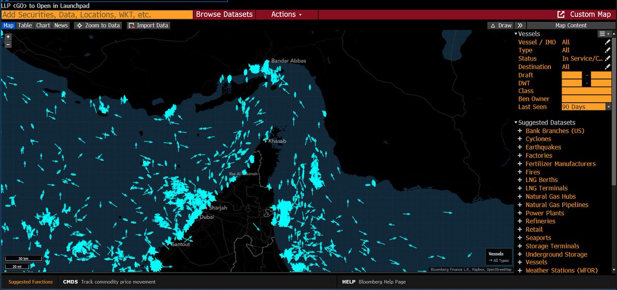Click the Draft maximum input field

coord(601,75)
